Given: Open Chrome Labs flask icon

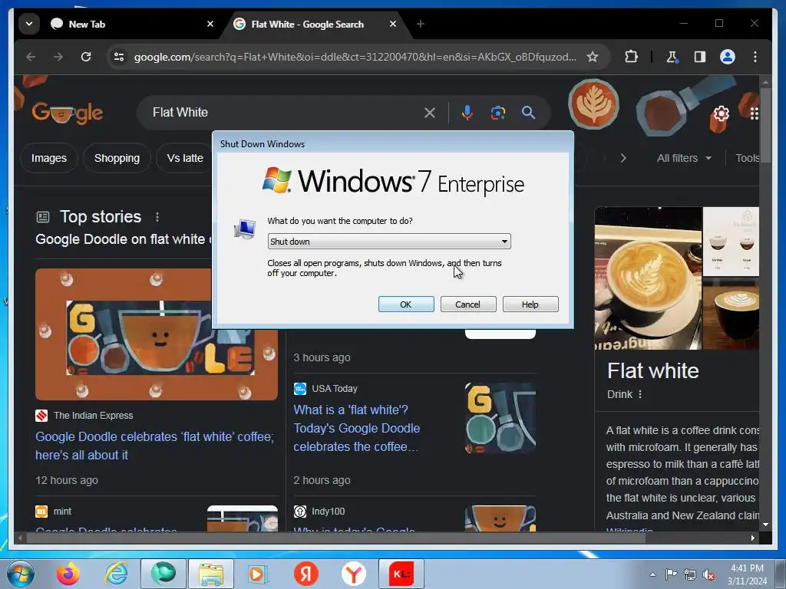Looking at the screenshot, I should pos(672,57).
